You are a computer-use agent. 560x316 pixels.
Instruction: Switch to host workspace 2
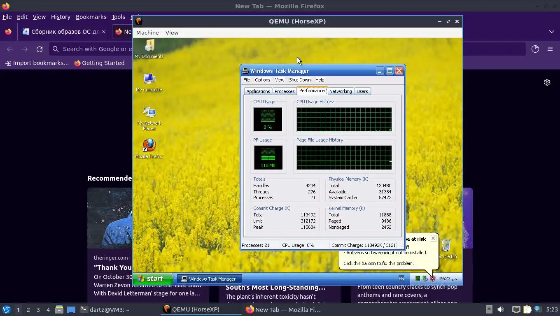(28, 309)
